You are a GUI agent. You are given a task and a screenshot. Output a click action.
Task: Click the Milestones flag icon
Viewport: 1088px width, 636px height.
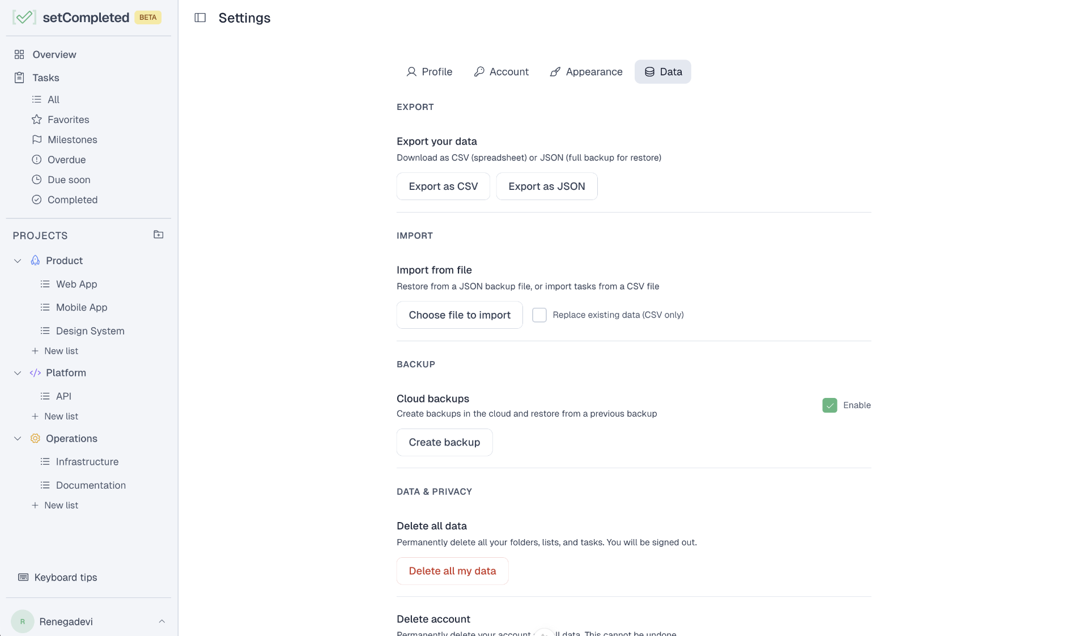[36, 139]
